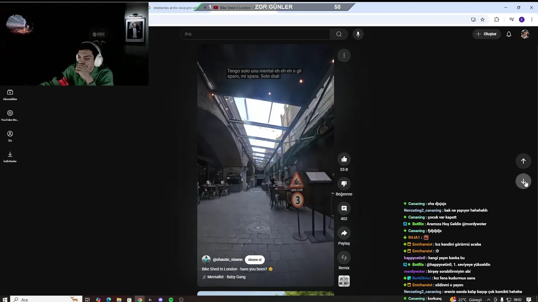Image resolution: width=538 pixels, height=302 pixels.
Task: Subscribe with the Abone ol button
Action: point(255,260)
